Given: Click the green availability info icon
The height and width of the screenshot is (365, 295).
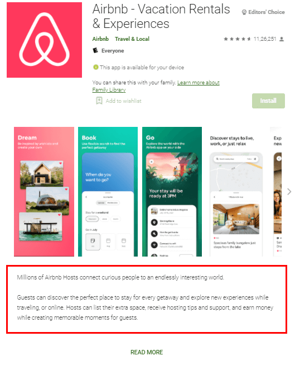Looking at the screenshot, I should click(x=95, y=67).
